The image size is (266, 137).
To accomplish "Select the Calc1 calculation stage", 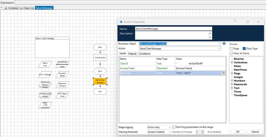I will pos(100,71).
